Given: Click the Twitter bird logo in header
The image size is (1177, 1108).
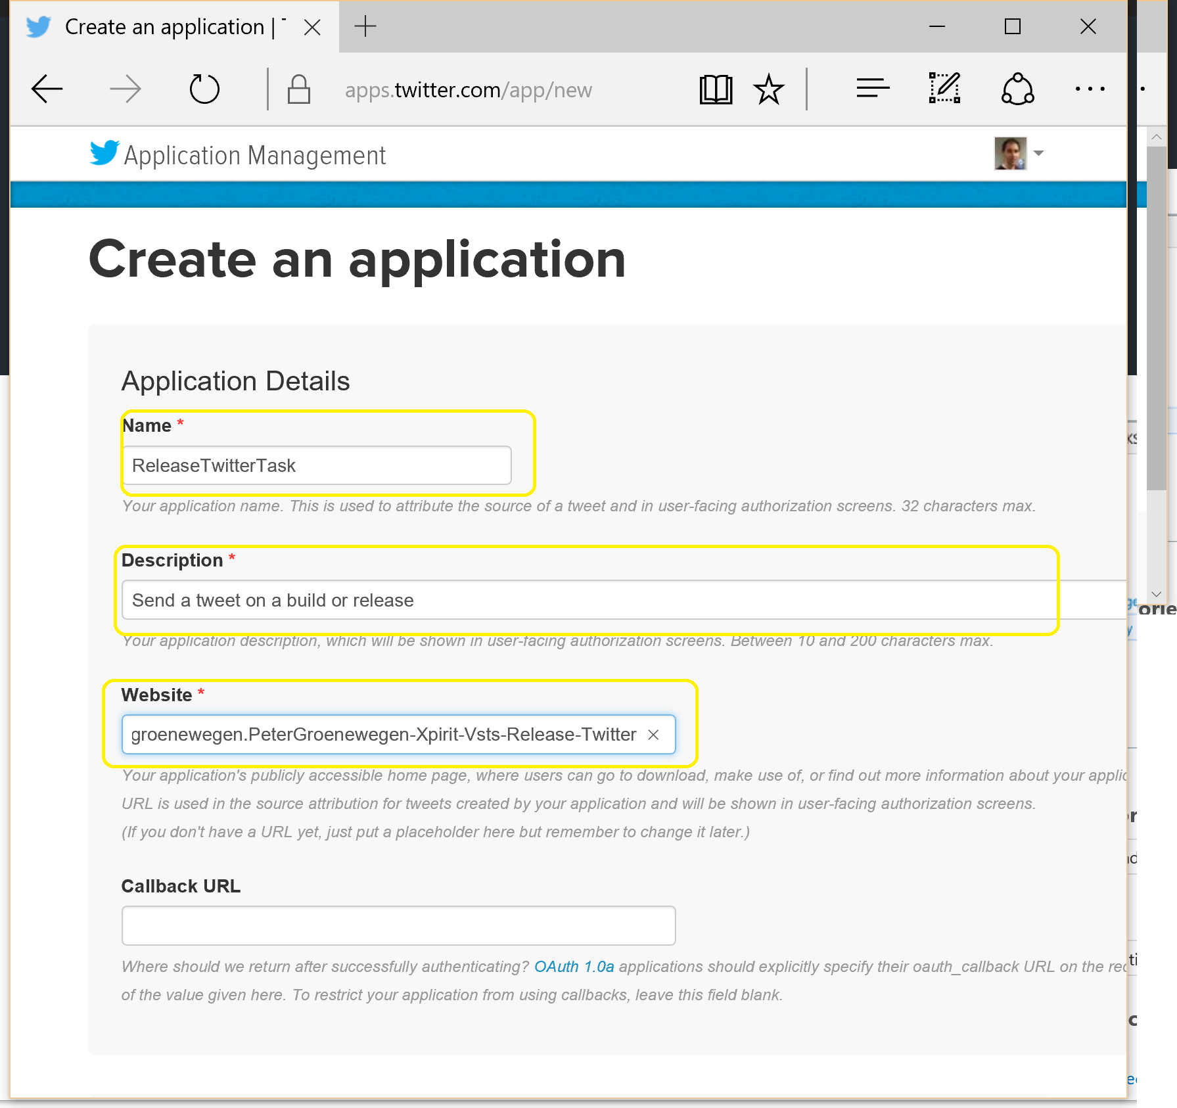Looking at the screenshot, I should pos(104,153).
